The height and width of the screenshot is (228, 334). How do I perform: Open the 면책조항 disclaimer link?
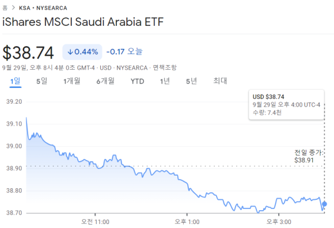165,68
